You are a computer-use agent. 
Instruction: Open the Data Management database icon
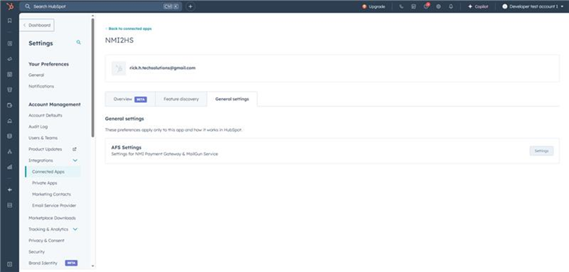(x=10, y=136)
